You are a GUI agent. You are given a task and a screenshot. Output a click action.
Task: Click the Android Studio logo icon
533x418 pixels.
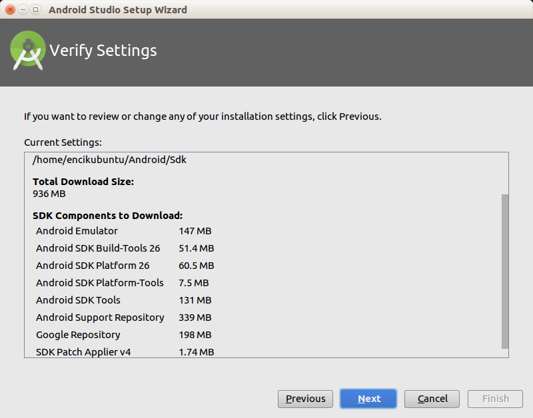point(27,51)
